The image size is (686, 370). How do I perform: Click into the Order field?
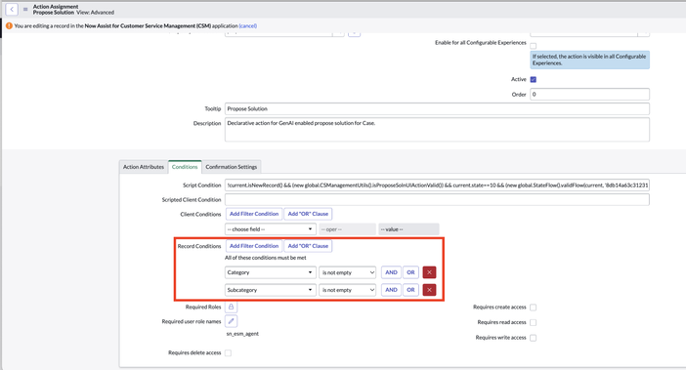click(x=590, y=94)
